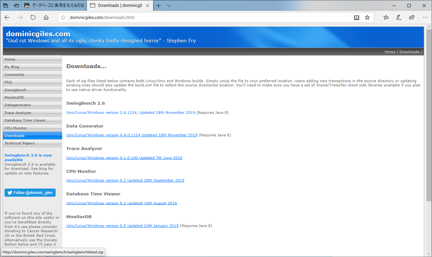Download Trace Analyzer version 0.1.0.100 link
432x257 pixels.
124,158
